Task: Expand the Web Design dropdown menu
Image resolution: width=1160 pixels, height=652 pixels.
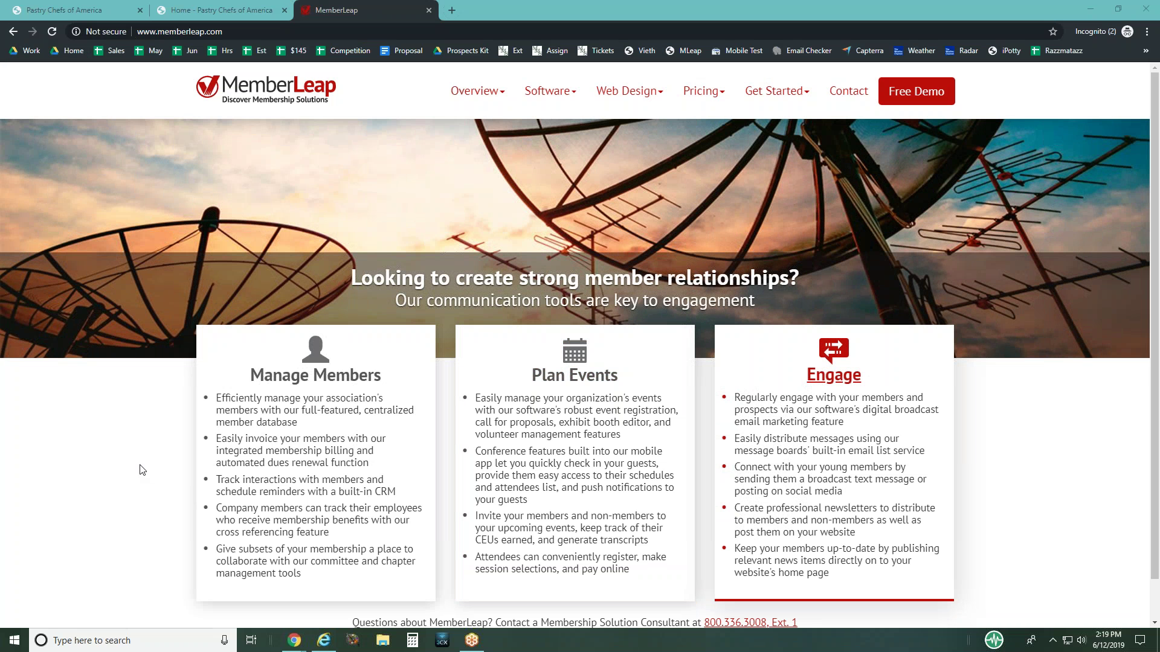Action: (630, 91)
